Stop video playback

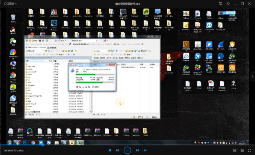(110, 150)
